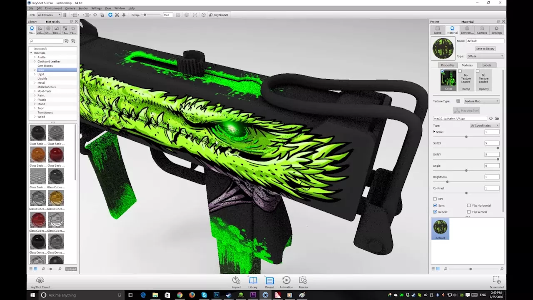Click the KeyShotVR toolbar button

point(218,15)
